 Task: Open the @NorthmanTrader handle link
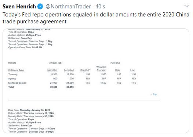[x=68, y=7]
